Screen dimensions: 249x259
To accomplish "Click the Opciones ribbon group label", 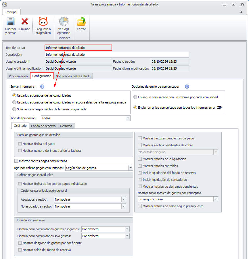I will click(64, 38).
